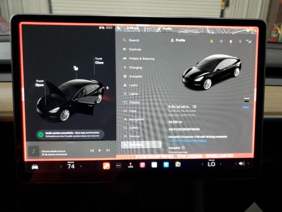Play media
Screen dimensions: 282x212
click(x=100, y=150)
